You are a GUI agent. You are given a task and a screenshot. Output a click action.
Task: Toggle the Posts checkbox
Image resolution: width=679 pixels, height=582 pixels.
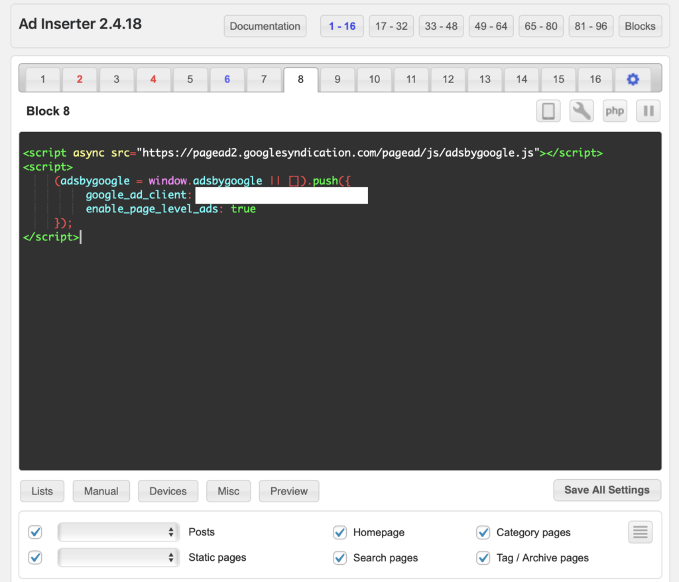pos(35,532)
